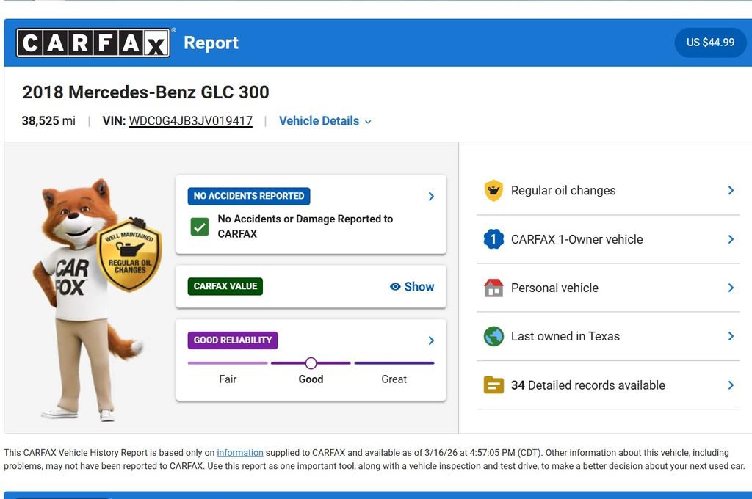Click the Personal vehicle house icon

[x=493, y=287]
